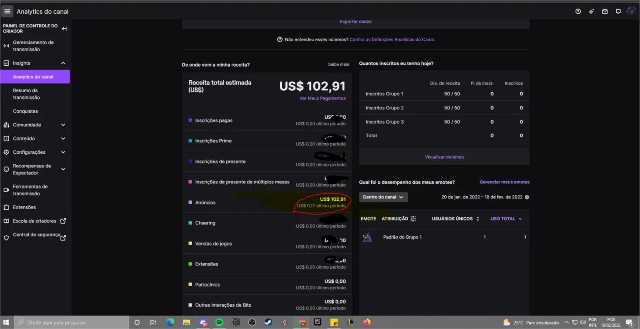Click the Ver Meus Pagamentos link

tap(323, 98)
